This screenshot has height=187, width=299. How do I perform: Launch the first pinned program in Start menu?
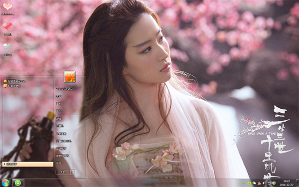(x=14, y=81)
